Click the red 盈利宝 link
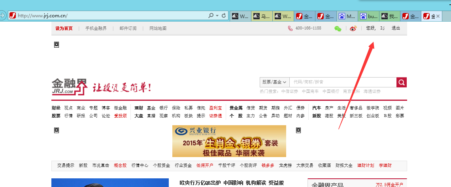 coord(215,108)
